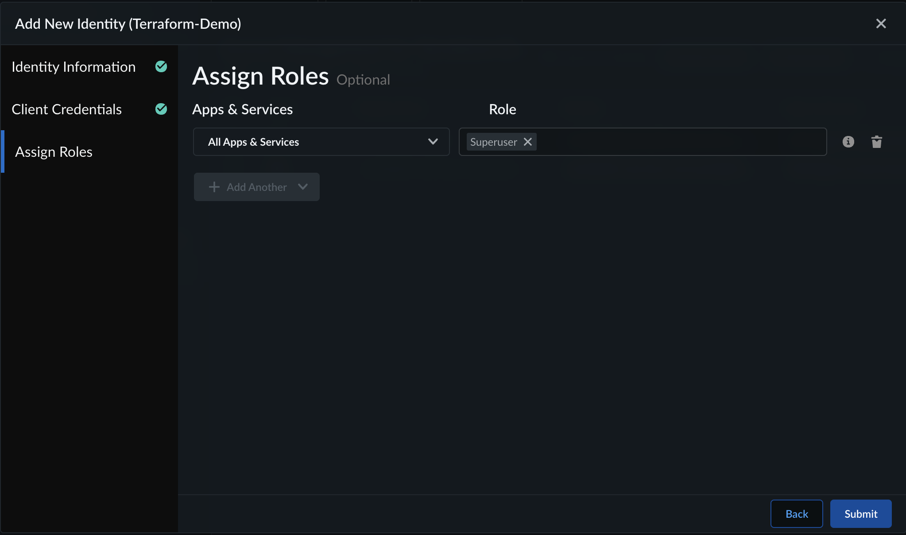Click the Assign Roles heading

tap(260, 76)
